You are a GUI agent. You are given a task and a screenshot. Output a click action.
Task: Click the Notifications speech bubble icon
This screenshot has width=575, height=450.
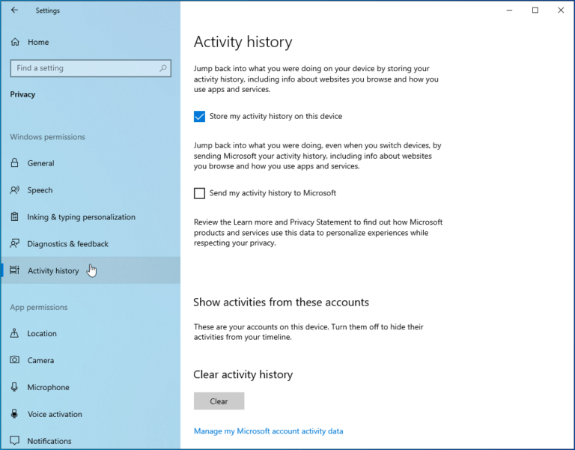click(14, 440)
